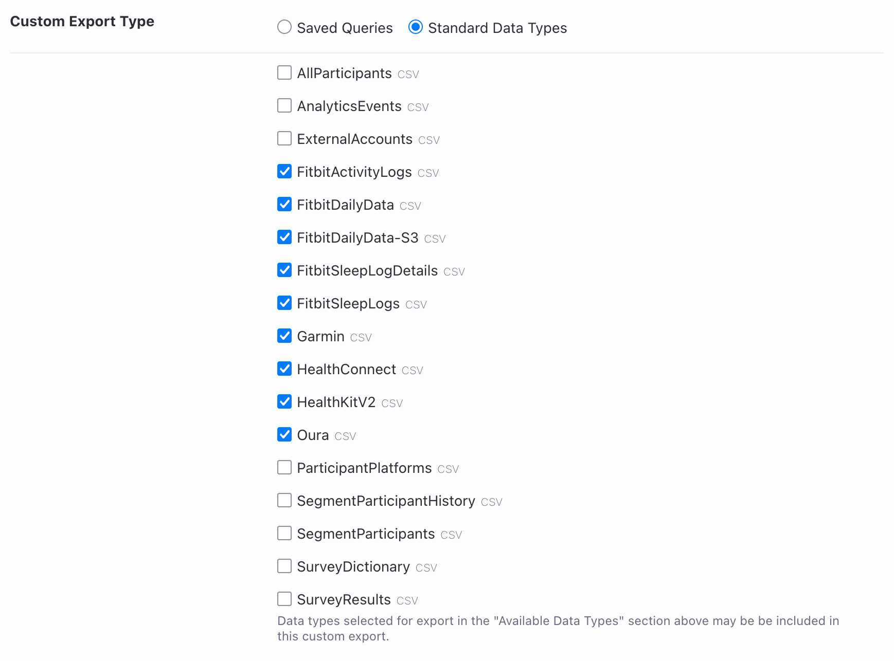Deselect HealthConnect data type
Image resolution: width=894 pixels, height=661 pixels.
[284, 369]
